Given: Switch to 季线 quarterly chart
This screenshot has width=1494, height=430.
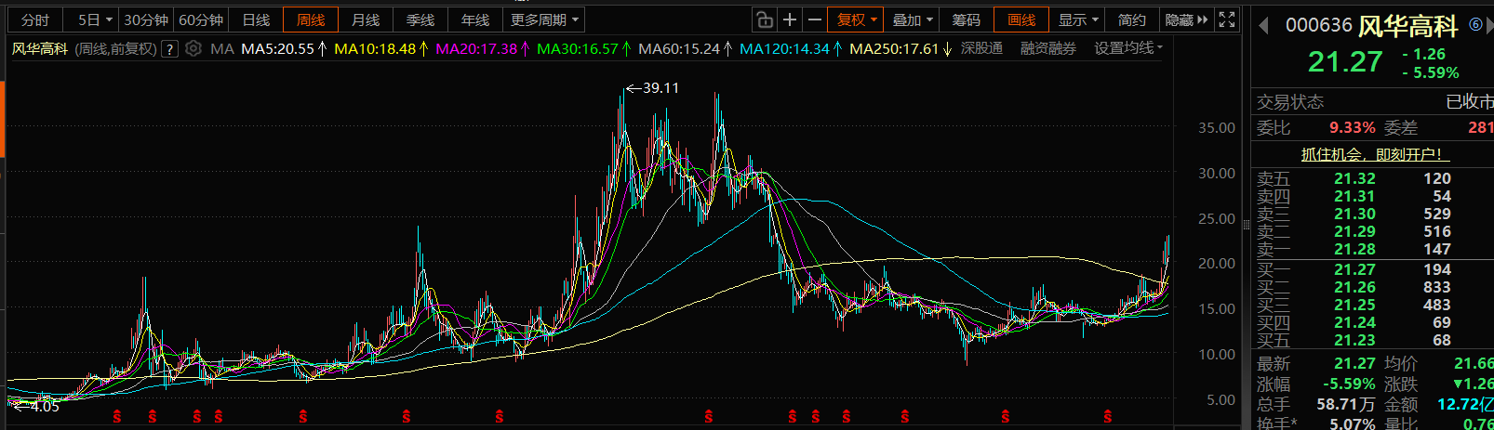Looking at the screenshot, I should tap(420, 20).
